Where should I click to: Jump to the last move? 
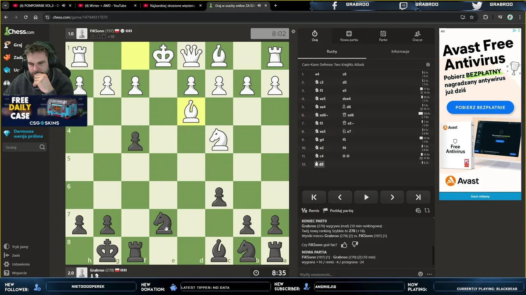coord(418,197)
